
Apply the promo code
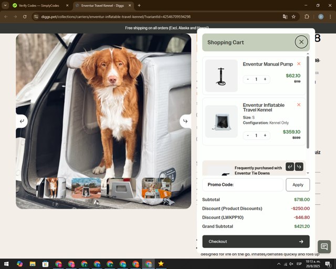298,185
